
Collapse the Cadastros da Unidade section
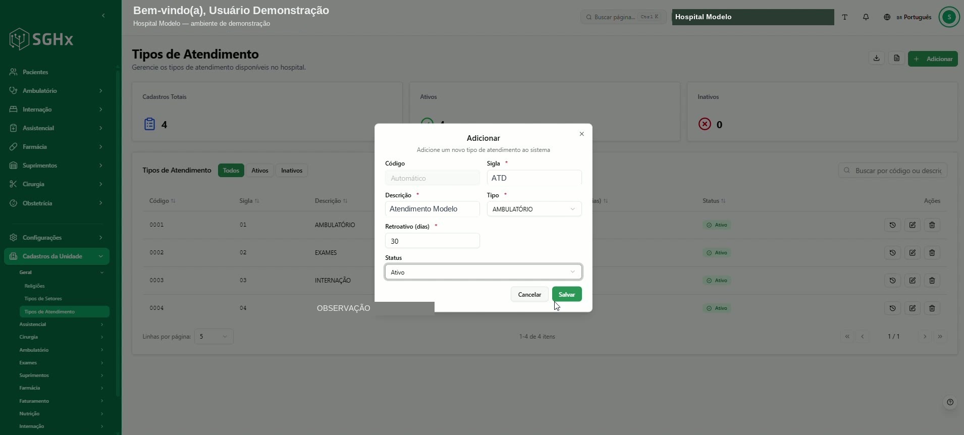[57, 256]
